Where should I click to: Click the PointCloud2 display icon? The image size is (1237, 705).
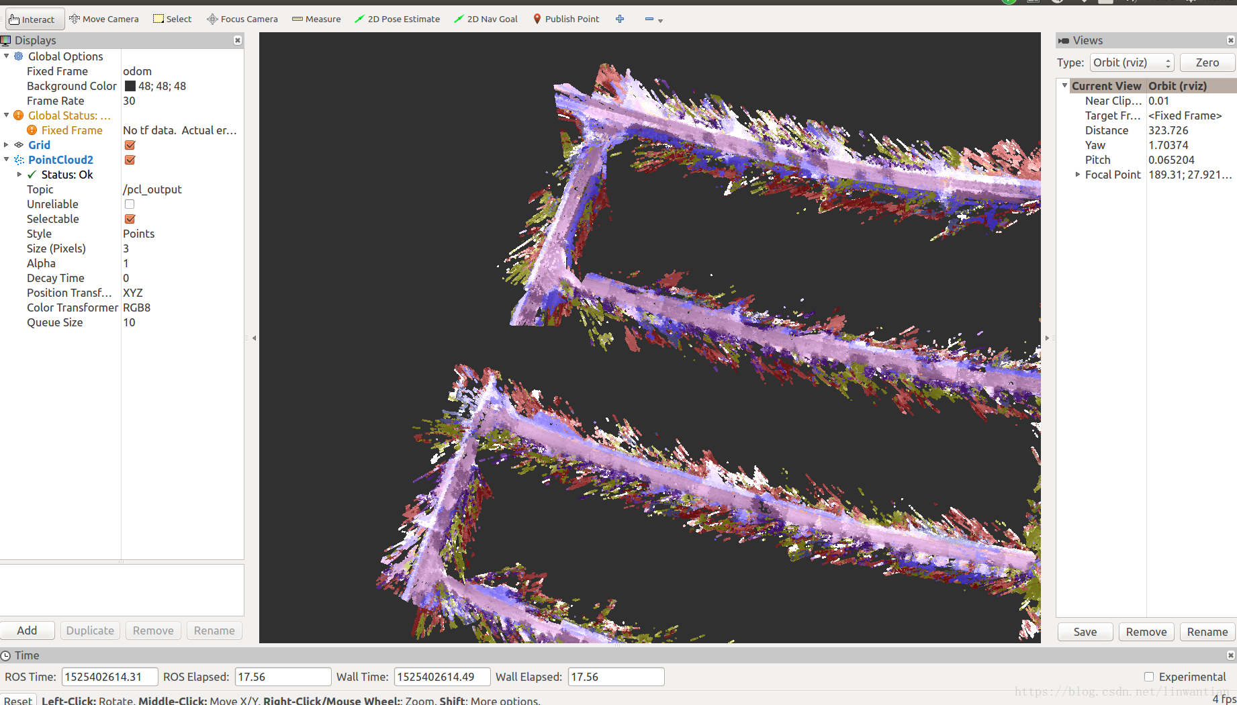coord(19,160)
